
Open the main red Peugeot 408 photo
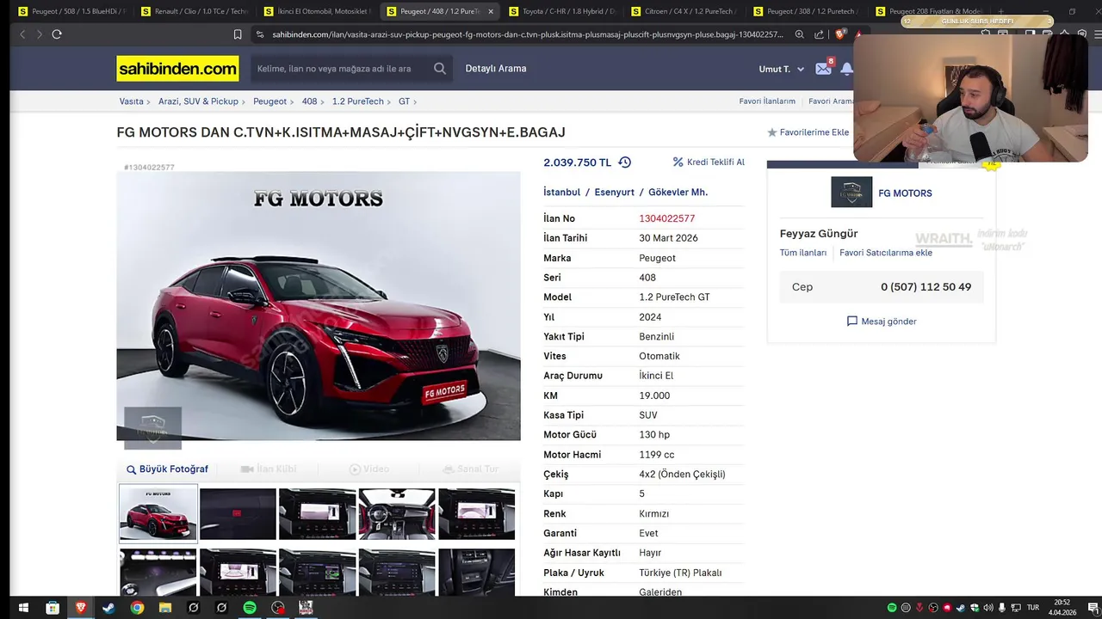(x=319, y=306)
